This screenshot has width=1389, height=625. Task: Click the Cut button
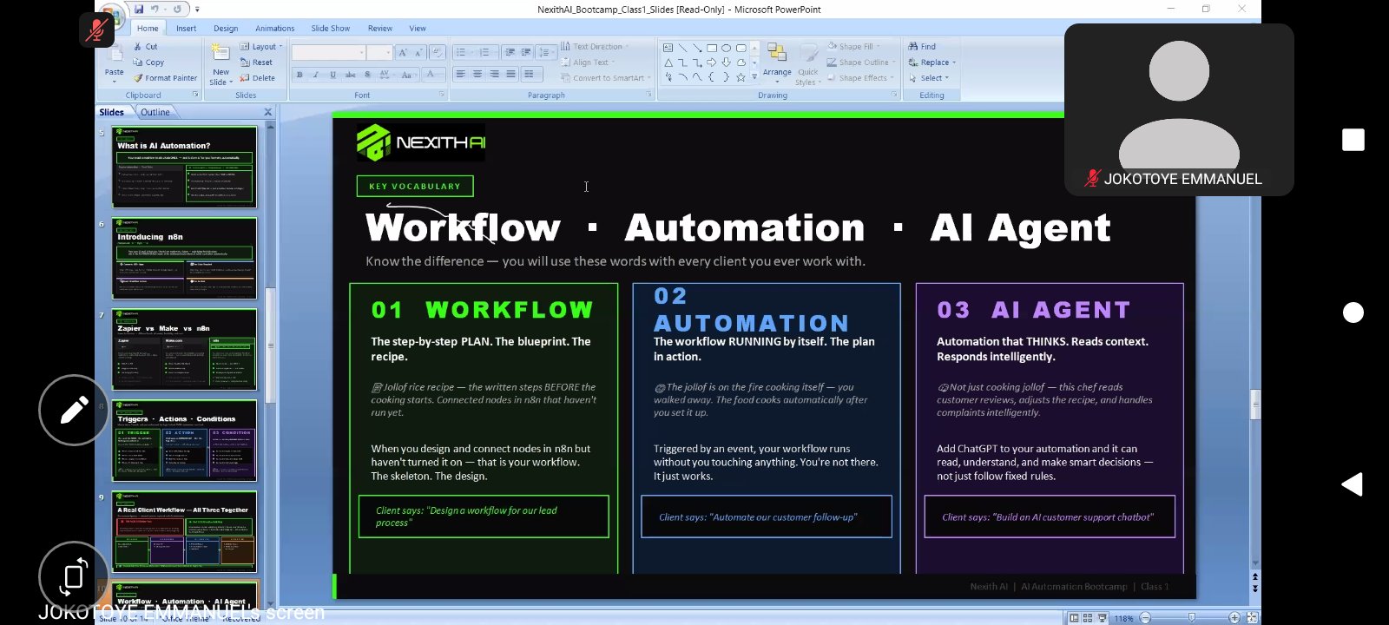click(145, 47)
